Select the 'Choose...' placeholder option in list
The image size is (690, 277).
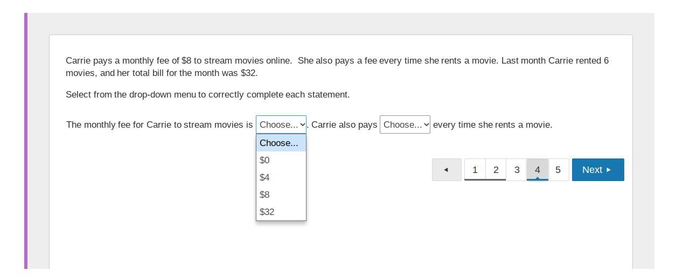(x=281, y=143)
